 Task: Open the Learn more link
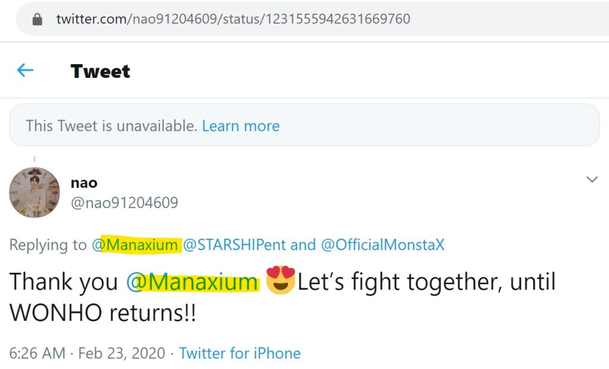[240, 126]
